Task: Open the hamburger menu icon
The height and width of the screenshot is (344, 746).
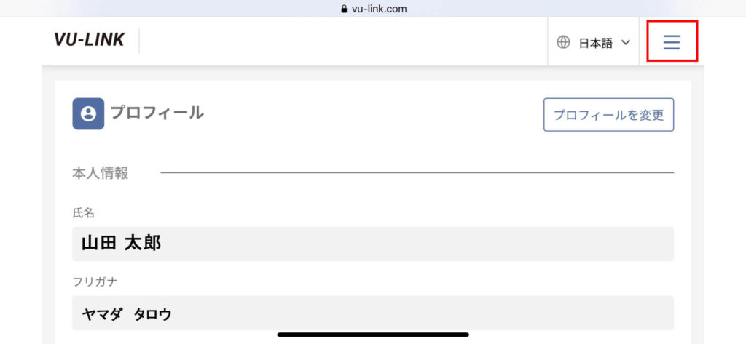Action: 672,43
